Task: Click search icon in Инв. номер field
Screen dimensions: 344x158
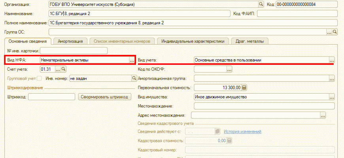Action: click(134, 79)
